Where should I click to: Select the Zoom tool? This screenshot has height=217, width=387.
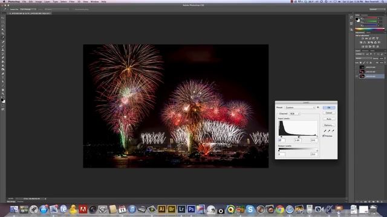click(x=3, y=93)
